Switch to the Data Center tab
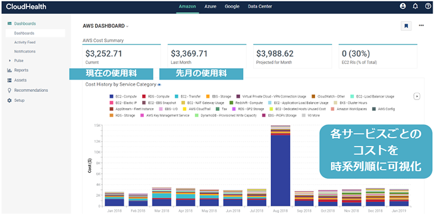434x217 pixels. click(260, 7)
